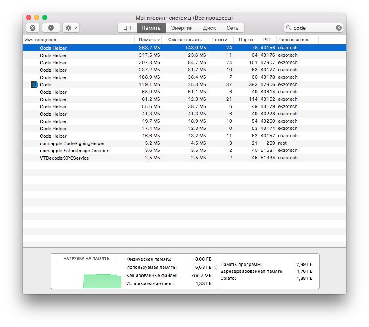The image size is (369, 327).
Task: Click the 393 ports value for Code
Action: tap(253, 84)
